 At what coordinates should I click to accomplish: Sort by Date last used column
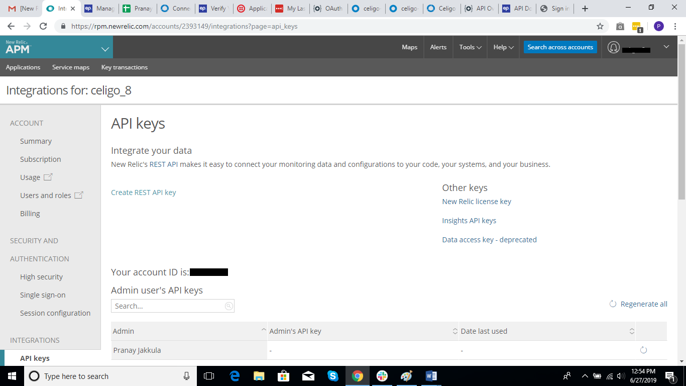[x=547, y=331]
